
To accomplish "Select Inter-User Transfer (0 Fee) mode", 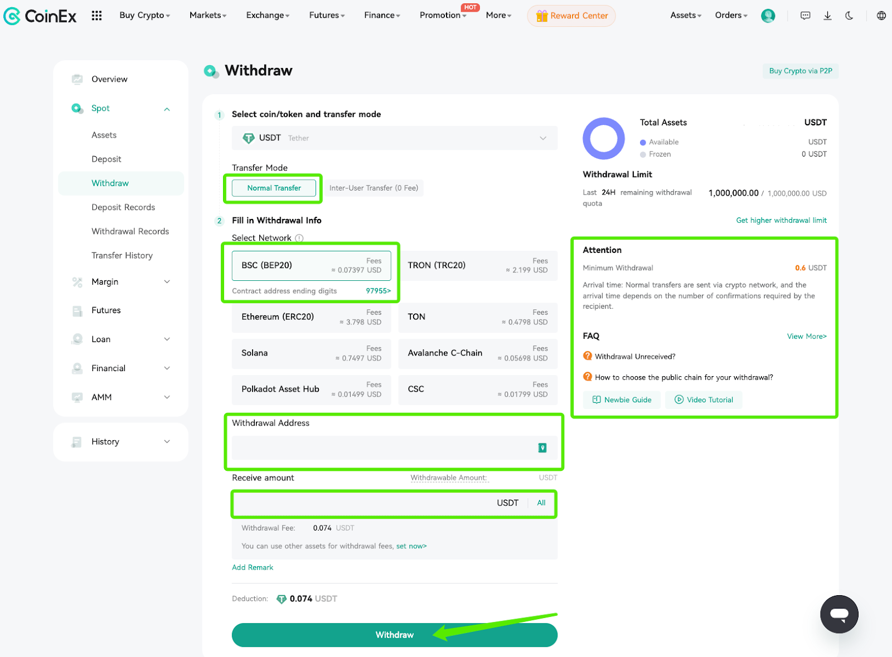I will point(374,188).
